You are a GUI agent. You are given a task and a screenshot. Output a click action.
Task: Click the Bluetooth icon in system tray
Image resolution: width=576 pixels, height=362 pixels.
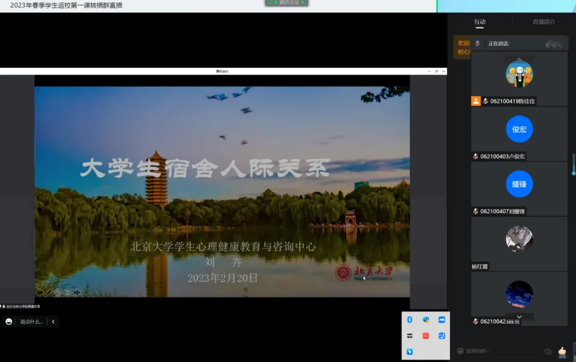click(410, 320)
